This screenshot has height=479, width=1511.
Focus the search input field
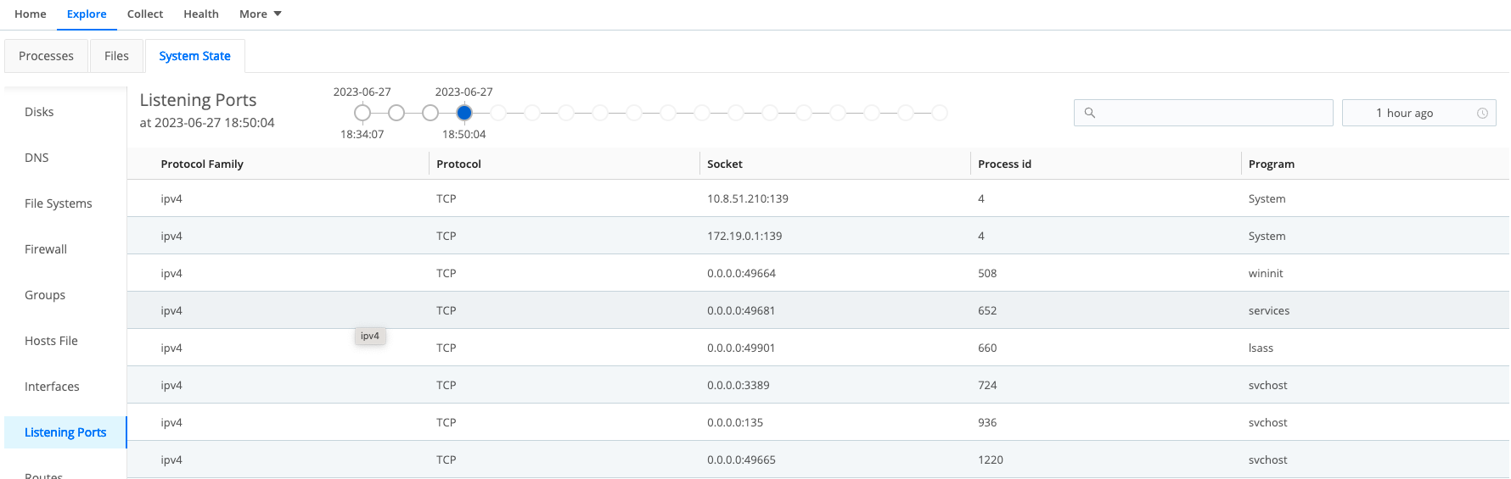click(x=1203, y=113)
